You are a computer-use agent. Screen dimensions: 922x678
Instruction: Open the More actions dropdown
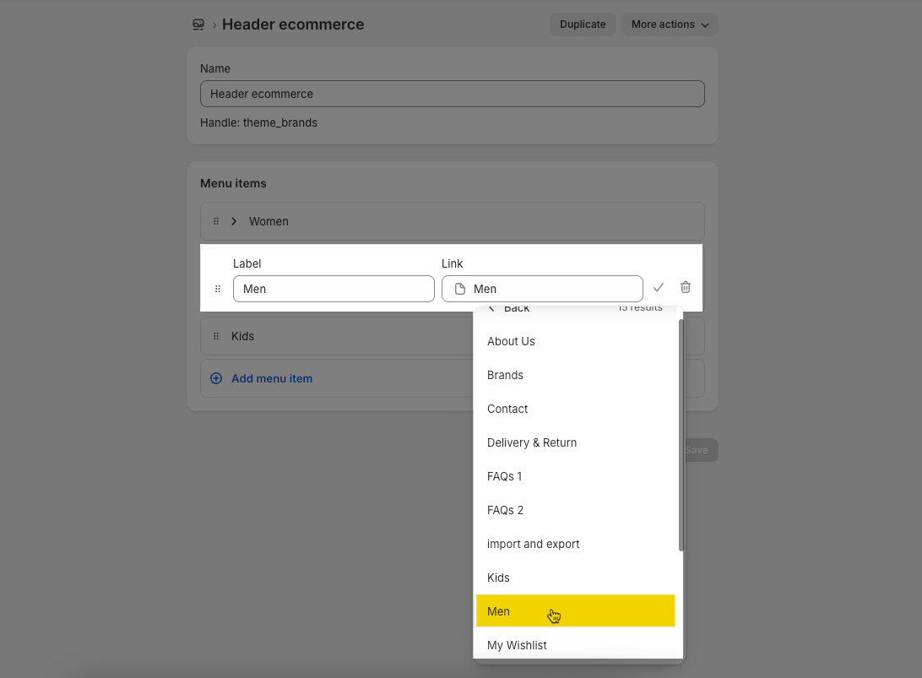(670, 24)
